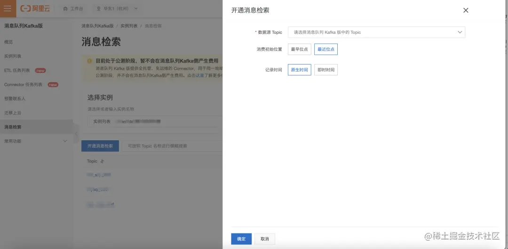Click the Topic name search field

[x=172, y=146]
